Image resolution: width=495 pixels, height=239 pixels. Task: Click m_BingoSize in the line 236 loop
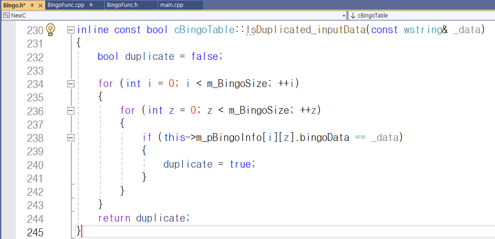(259, 111)
